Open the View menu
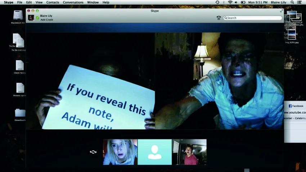Screen dimensions: 306x172 [39, 3]
